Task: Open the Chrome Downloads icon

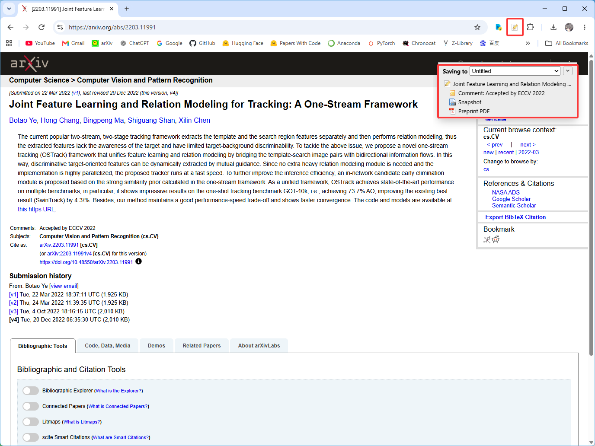Action: (553, 27)
